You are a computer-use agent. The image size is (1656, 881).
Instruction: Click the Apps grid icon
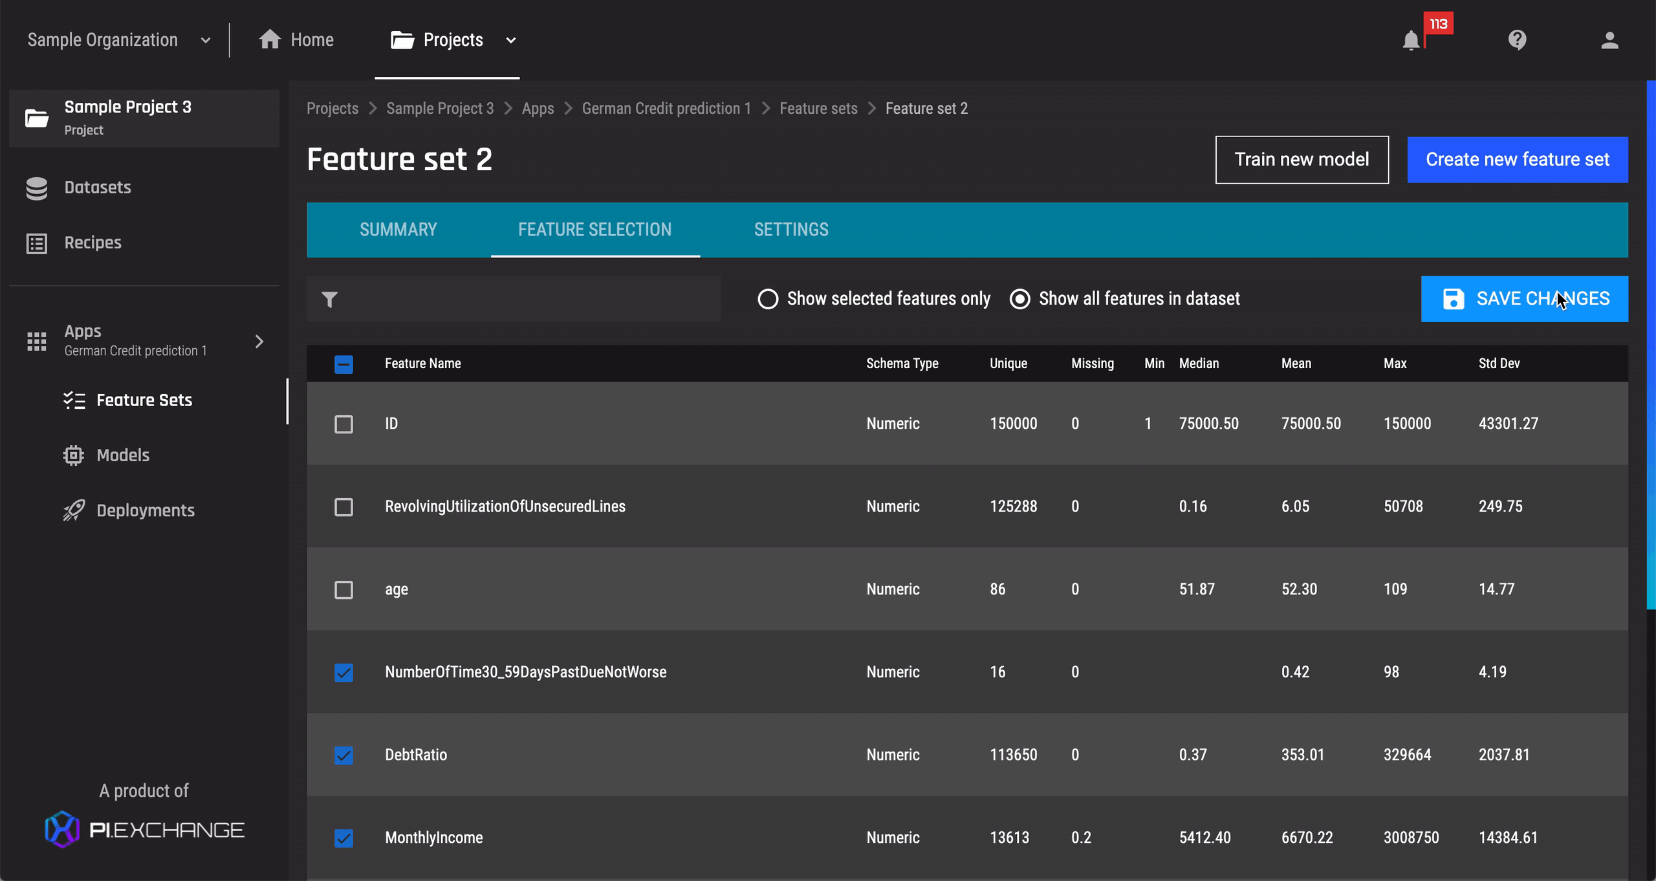(37, 341)
